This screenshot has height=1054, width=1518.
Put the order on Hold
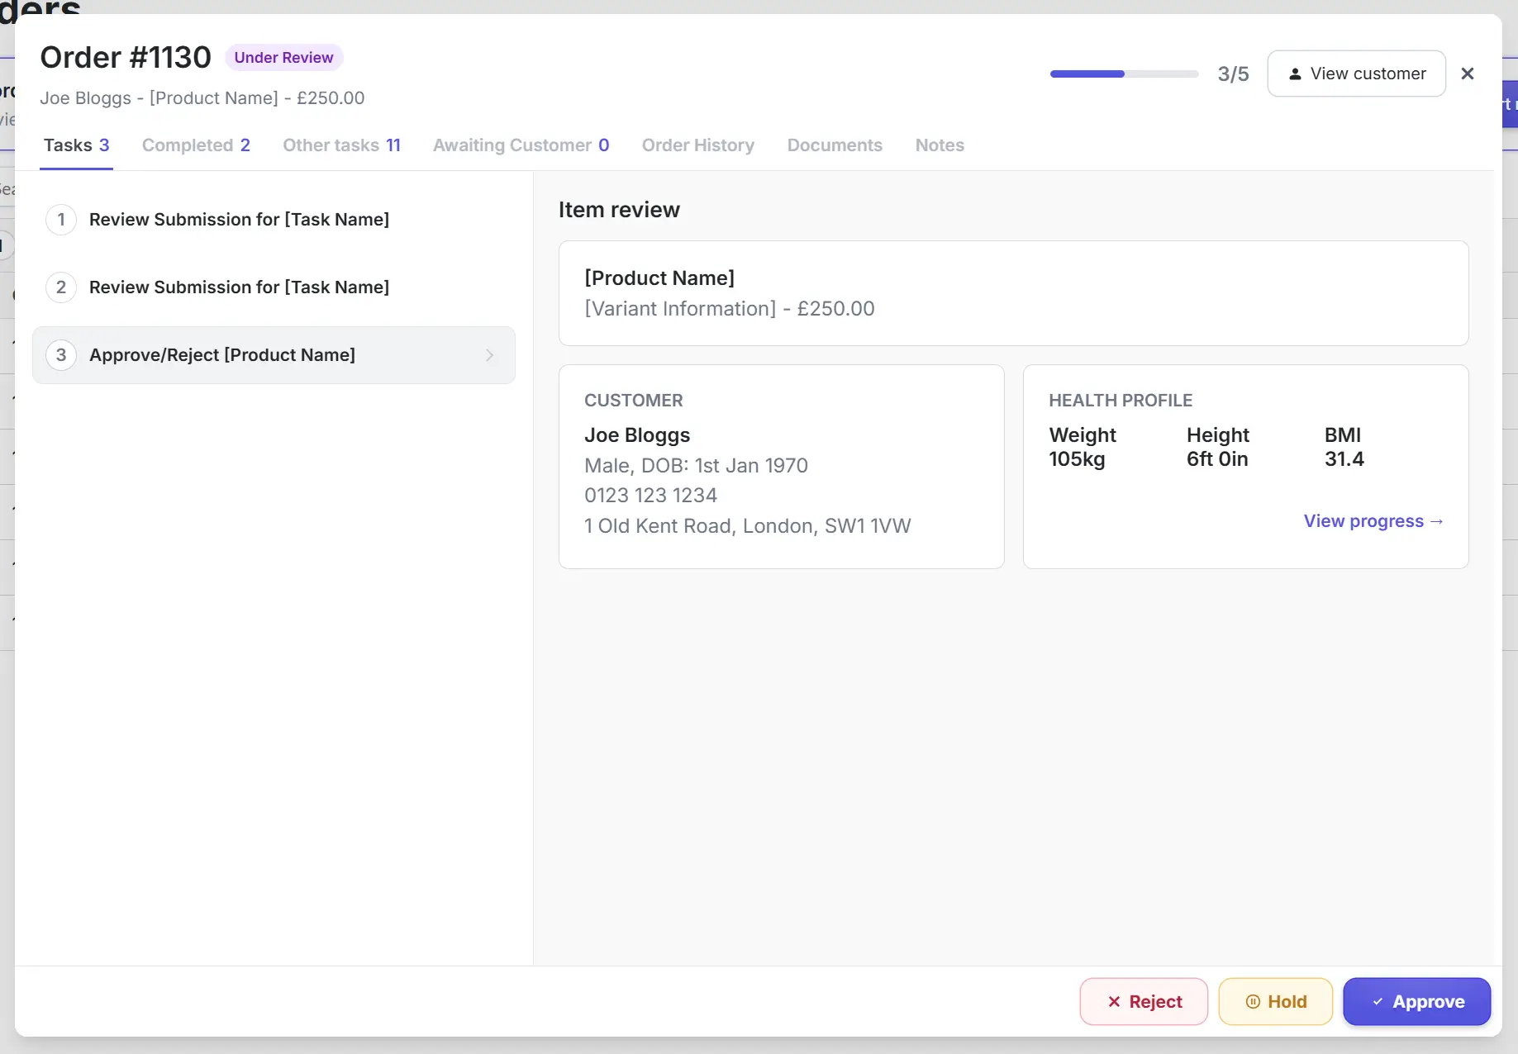(1276, 1001)
